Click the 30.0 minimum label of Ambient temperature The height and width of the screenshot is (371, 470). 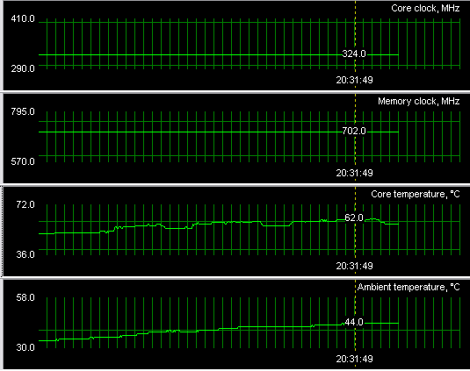coord(25,347)
